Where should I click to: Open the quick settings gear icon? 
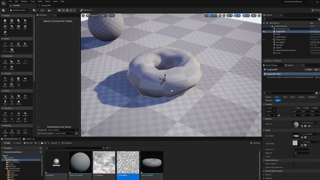tap(76, 133)
